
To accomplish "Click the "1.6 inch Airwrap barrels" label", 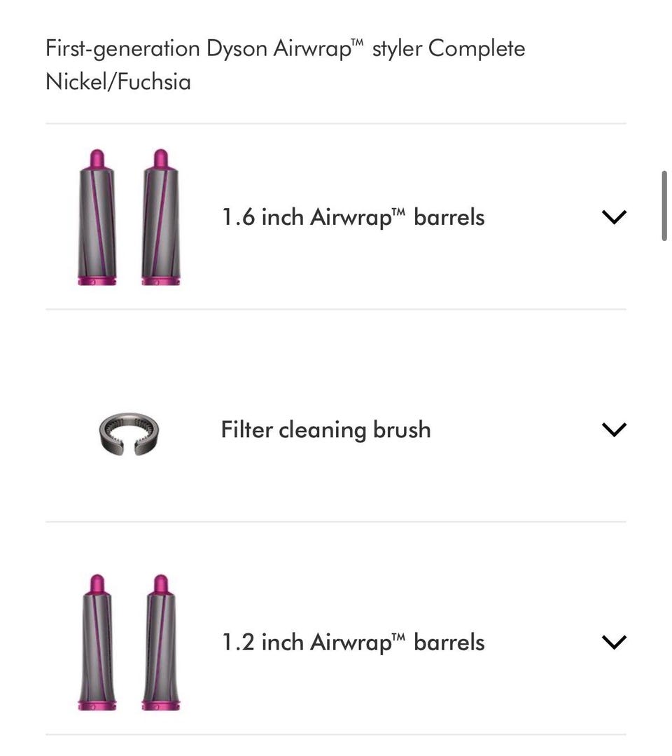I will point(353,217).
